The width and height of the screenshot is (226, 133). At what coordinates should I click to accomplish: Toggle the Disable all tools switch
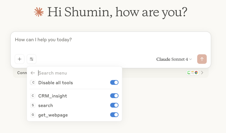[x=114, y=83]
